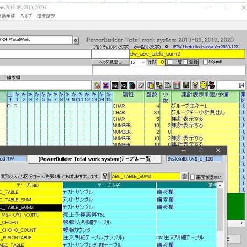Click the テーブルID column header

pyautogui.click(x=31, y=185)
